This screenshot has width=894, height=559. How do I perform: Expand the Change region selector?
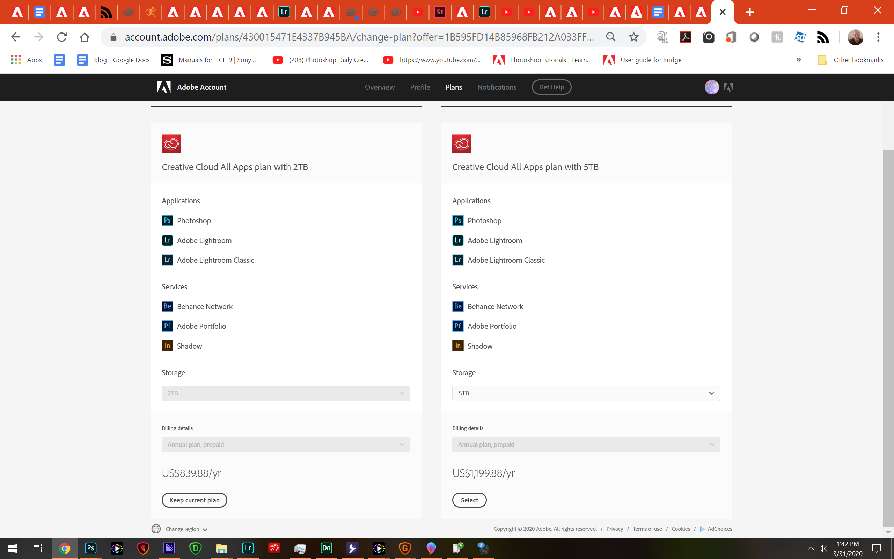click(x=183, y=529)
